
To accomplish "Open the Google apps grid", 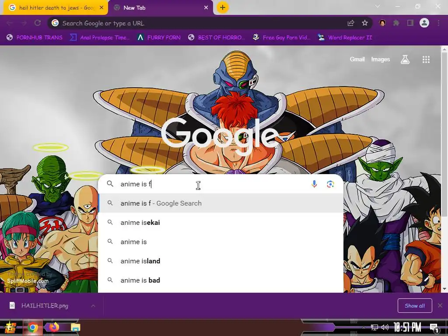I will [426, 59].
